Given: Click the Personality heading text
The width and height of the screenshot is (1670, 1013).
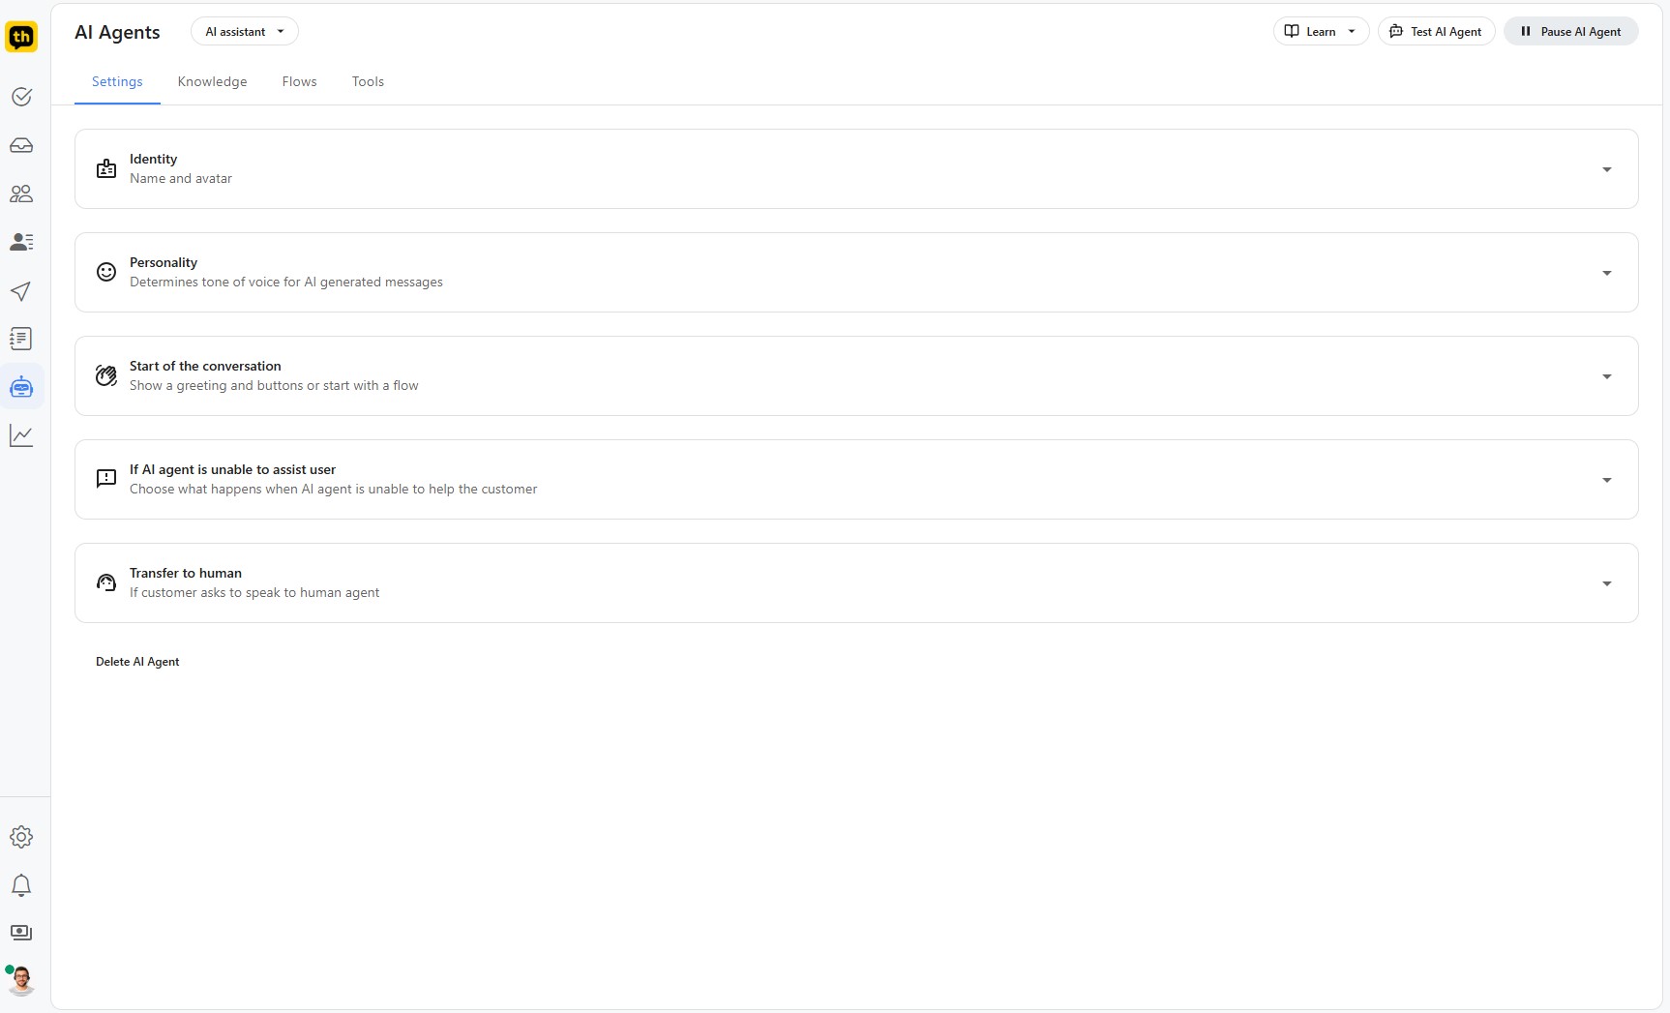Looking at the screenshot, I should point(164,262).
